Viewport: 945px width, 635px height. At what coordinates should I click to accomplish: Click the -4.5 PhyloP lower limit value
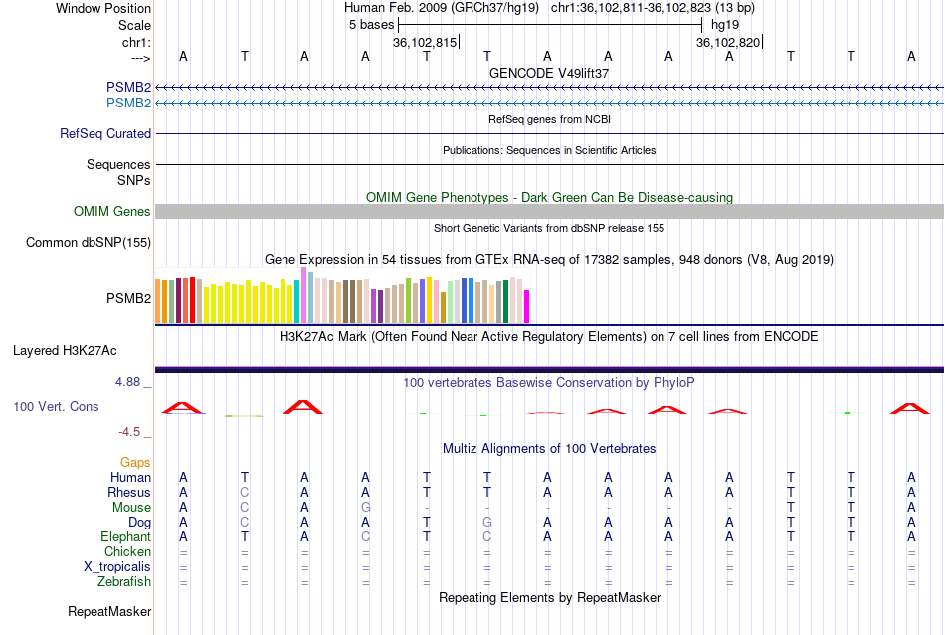click(x=129, y=432)
